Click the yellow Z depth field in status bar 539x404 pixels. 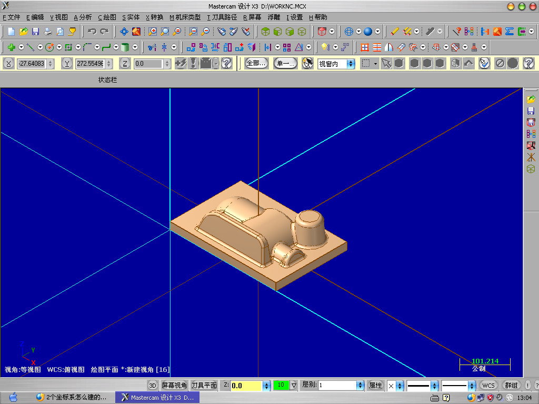pyautogui.click(x=247, y=386)
